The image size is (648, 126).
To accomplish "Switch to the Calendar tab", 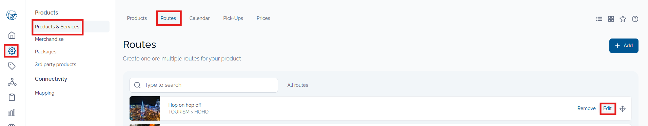I will point(199,18).
